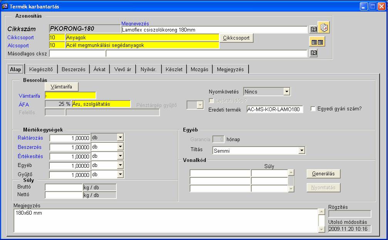The width and height of the screenshot is (388, 240).
Task: Click the yellow Vámtarifa input field
Action: tap(70, 95)
